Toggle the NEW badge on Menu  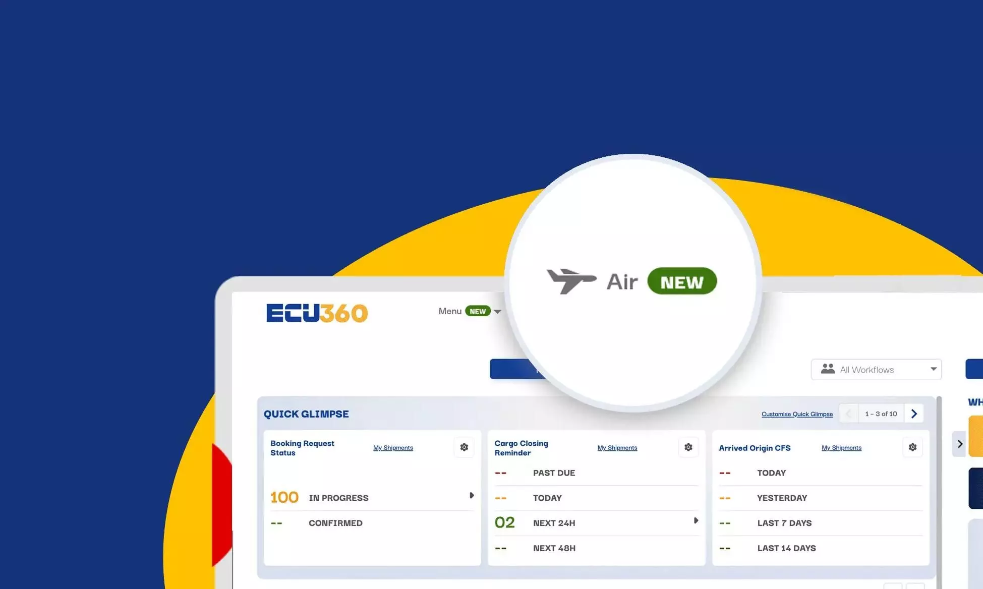click(x=477, y=311)
